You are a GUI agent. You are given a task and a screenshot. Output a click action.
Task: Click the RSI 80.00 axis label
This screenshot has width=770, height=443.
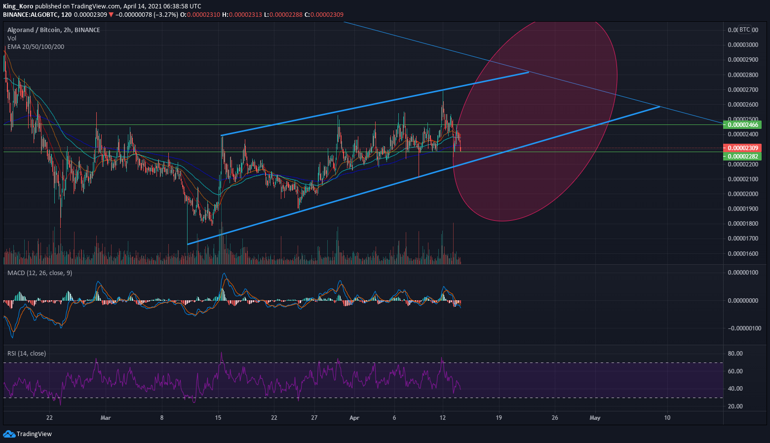tap(735, 353)
